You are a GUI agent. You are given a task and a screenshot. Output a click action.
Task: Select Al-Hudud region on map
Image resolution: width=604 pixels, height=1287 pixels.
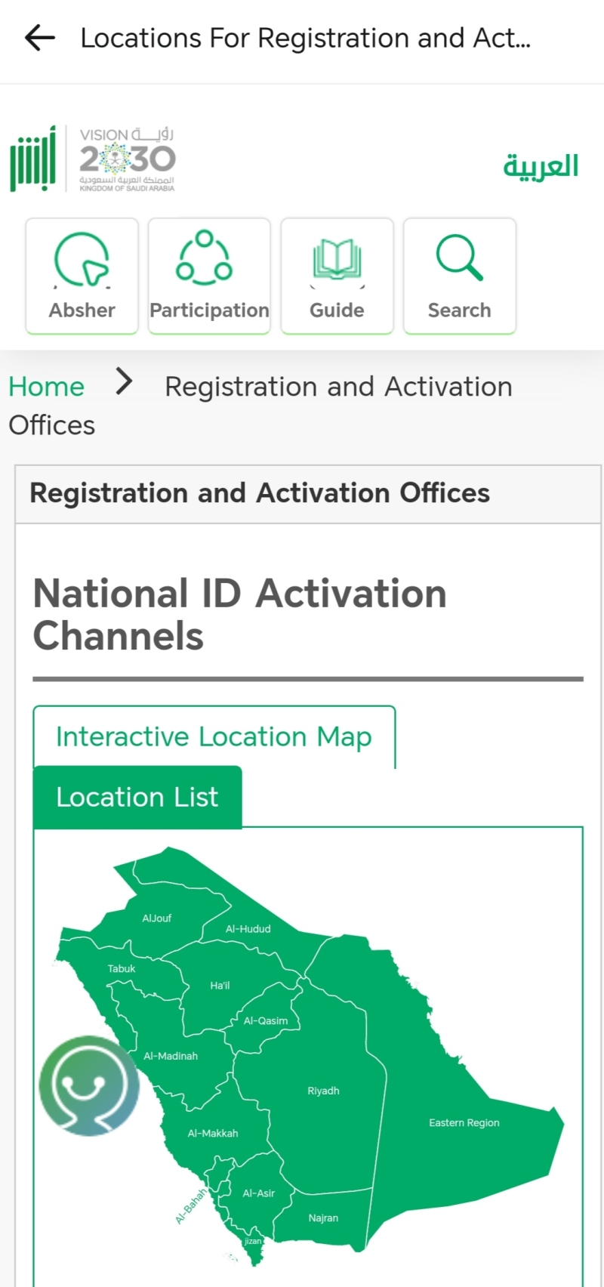(x=248, y=929)
